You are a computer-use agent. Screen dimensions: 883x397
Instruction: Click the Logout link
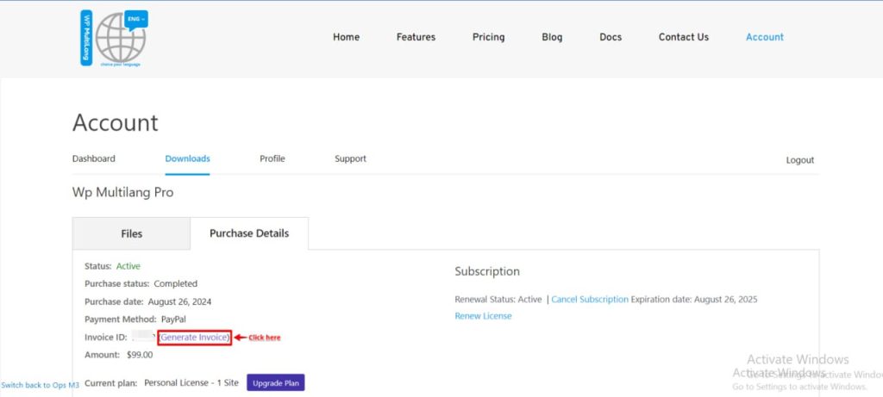coord(799,160)
